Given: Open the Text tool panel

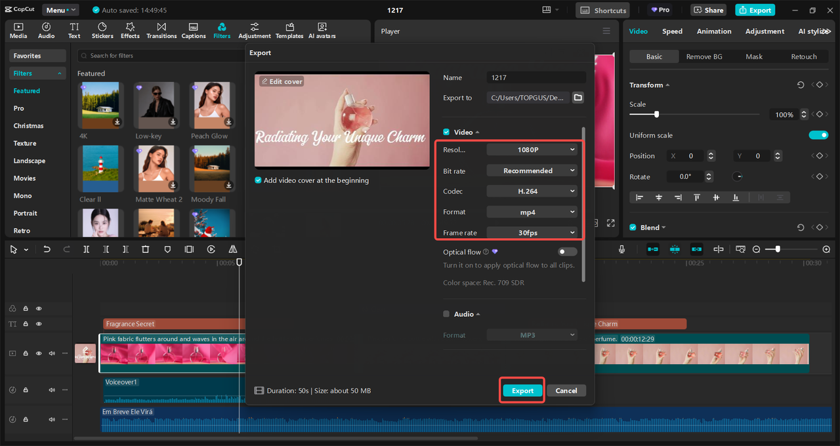Looking at the screenshot, I should [74, 31].
